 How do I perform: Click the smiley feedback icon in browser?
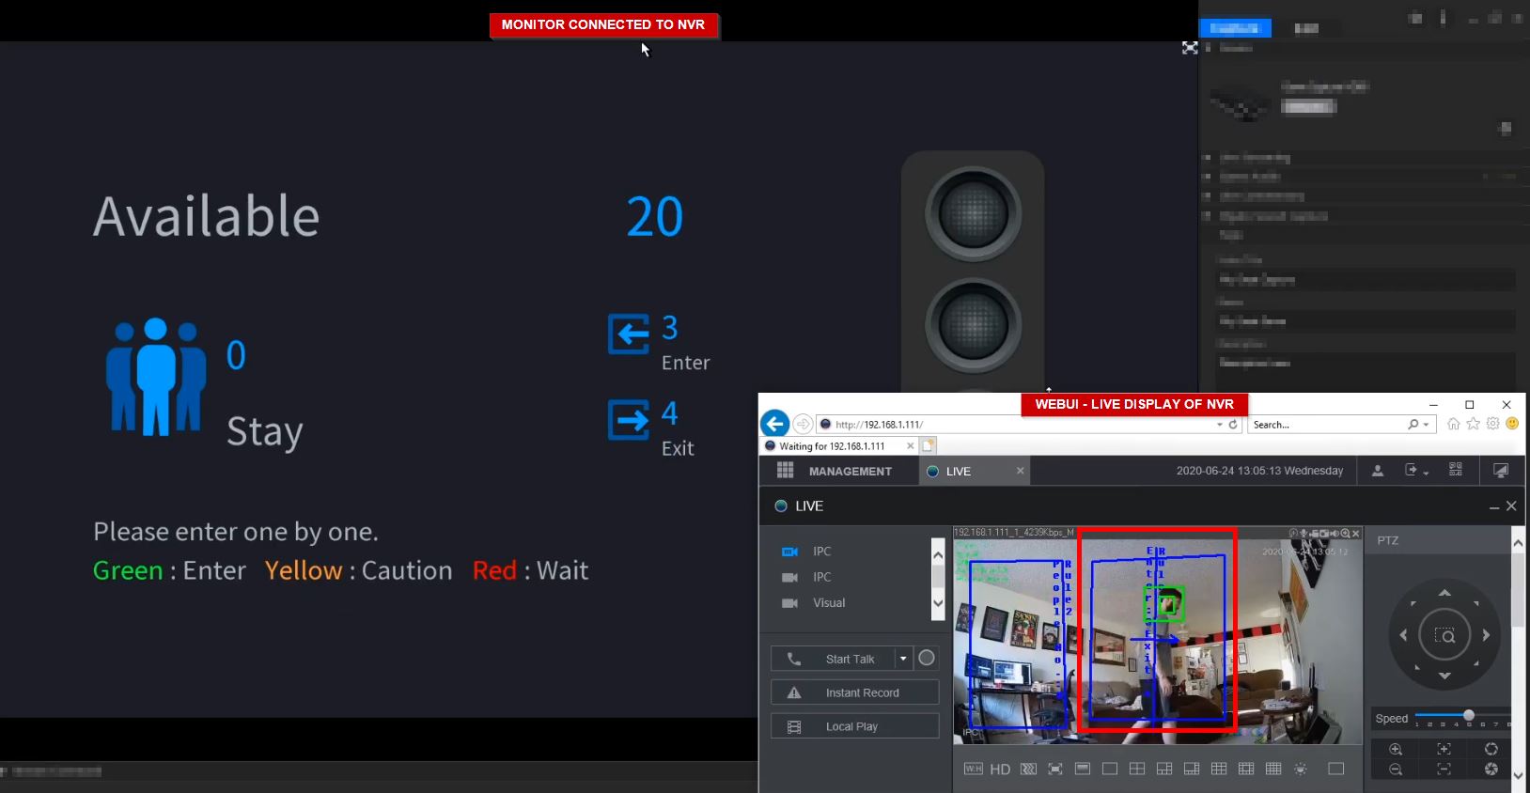[1512, 424]
